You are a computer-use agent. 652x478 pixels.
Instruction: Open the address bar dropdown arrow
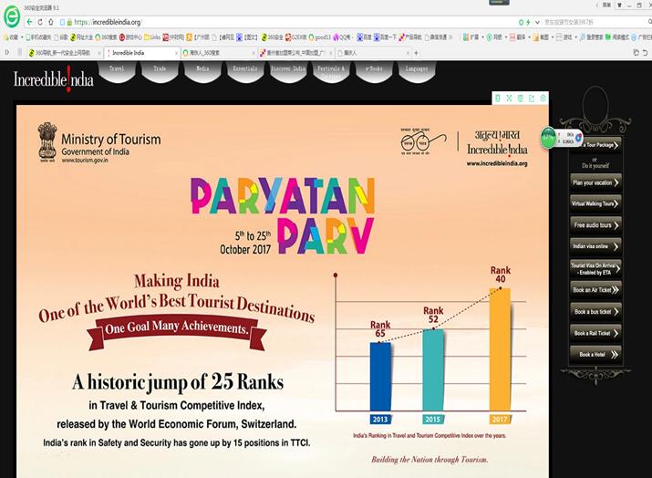[x=537, y=22]
